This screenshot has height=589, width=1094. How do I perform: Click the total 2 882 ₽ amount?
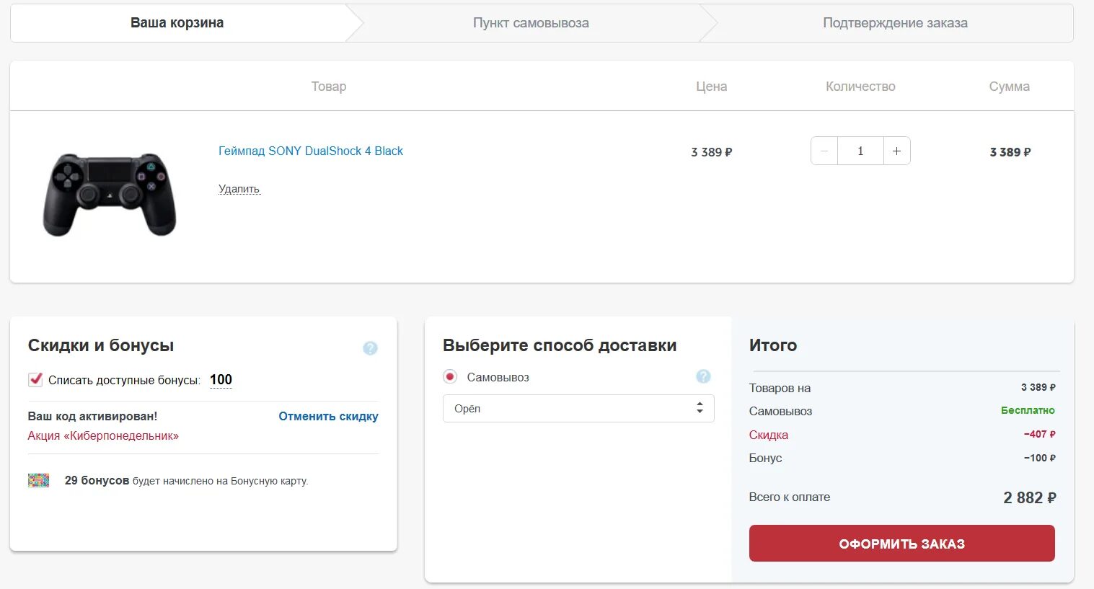click(x=1030, y=497)
